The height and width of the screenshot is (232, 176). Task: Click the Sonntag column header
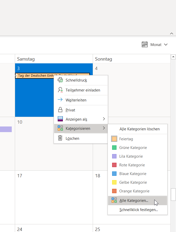132,59
